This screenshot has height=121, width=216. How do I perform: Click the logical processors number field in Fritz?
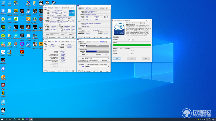130,40
